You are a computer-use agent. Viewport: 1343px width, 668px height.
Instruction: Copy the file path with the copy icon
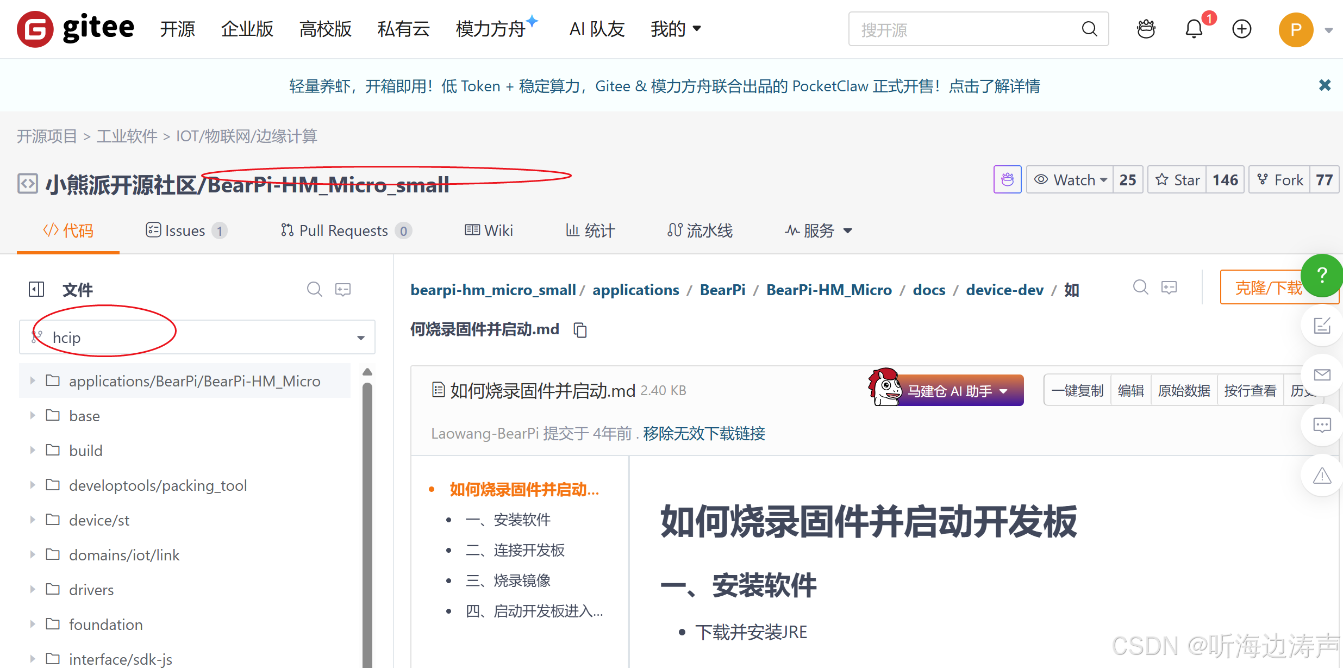click(580, 329)
